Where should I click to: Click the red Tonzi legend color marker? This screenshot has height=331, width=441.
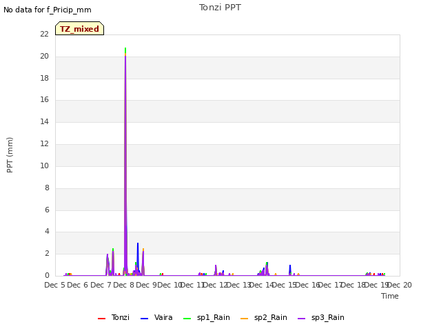pyautogui.click(x=101, y=319)
